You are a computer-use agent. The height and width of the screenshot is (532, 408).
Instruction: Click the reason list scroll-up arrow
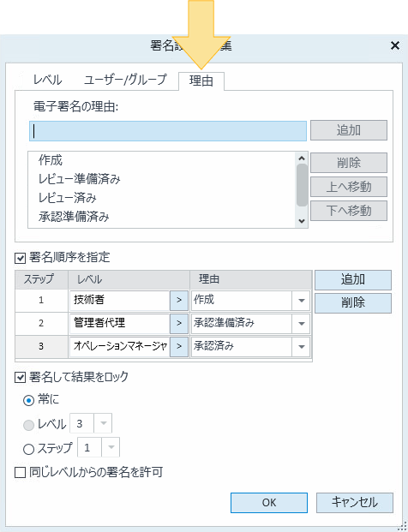pos(302,158)
